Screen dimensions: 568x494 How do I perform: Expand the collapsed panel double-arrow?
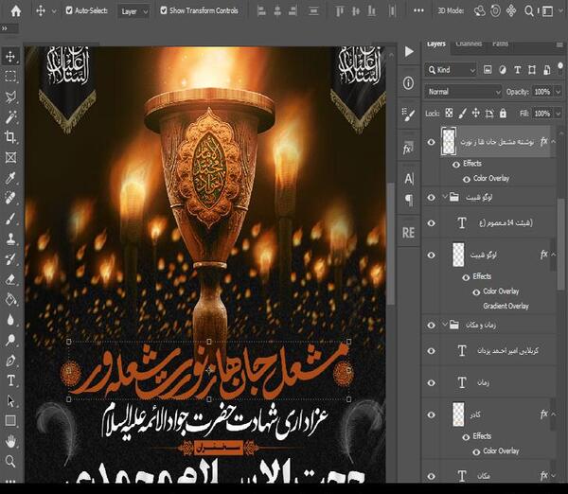pos(5,28)
